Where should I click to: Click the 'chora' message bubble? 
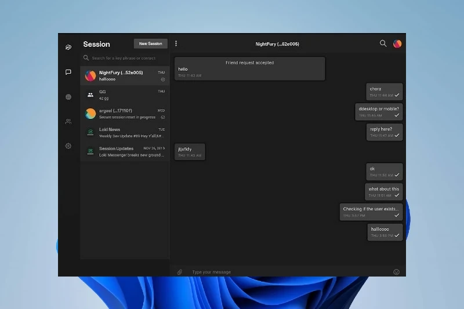click(385, 92)
